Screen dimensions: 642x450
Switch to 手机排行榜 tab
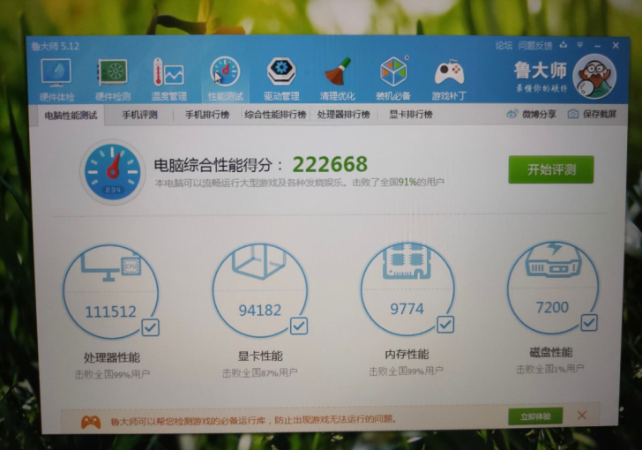click(x=207, y=115)
